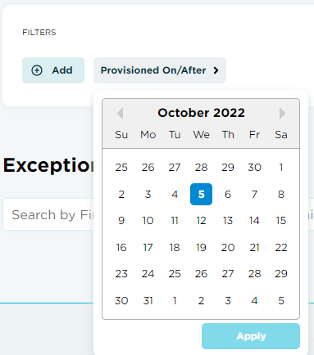Pick Saturday October 1
The height and width of the screenshot is (355, 314).
coord(281,168)
